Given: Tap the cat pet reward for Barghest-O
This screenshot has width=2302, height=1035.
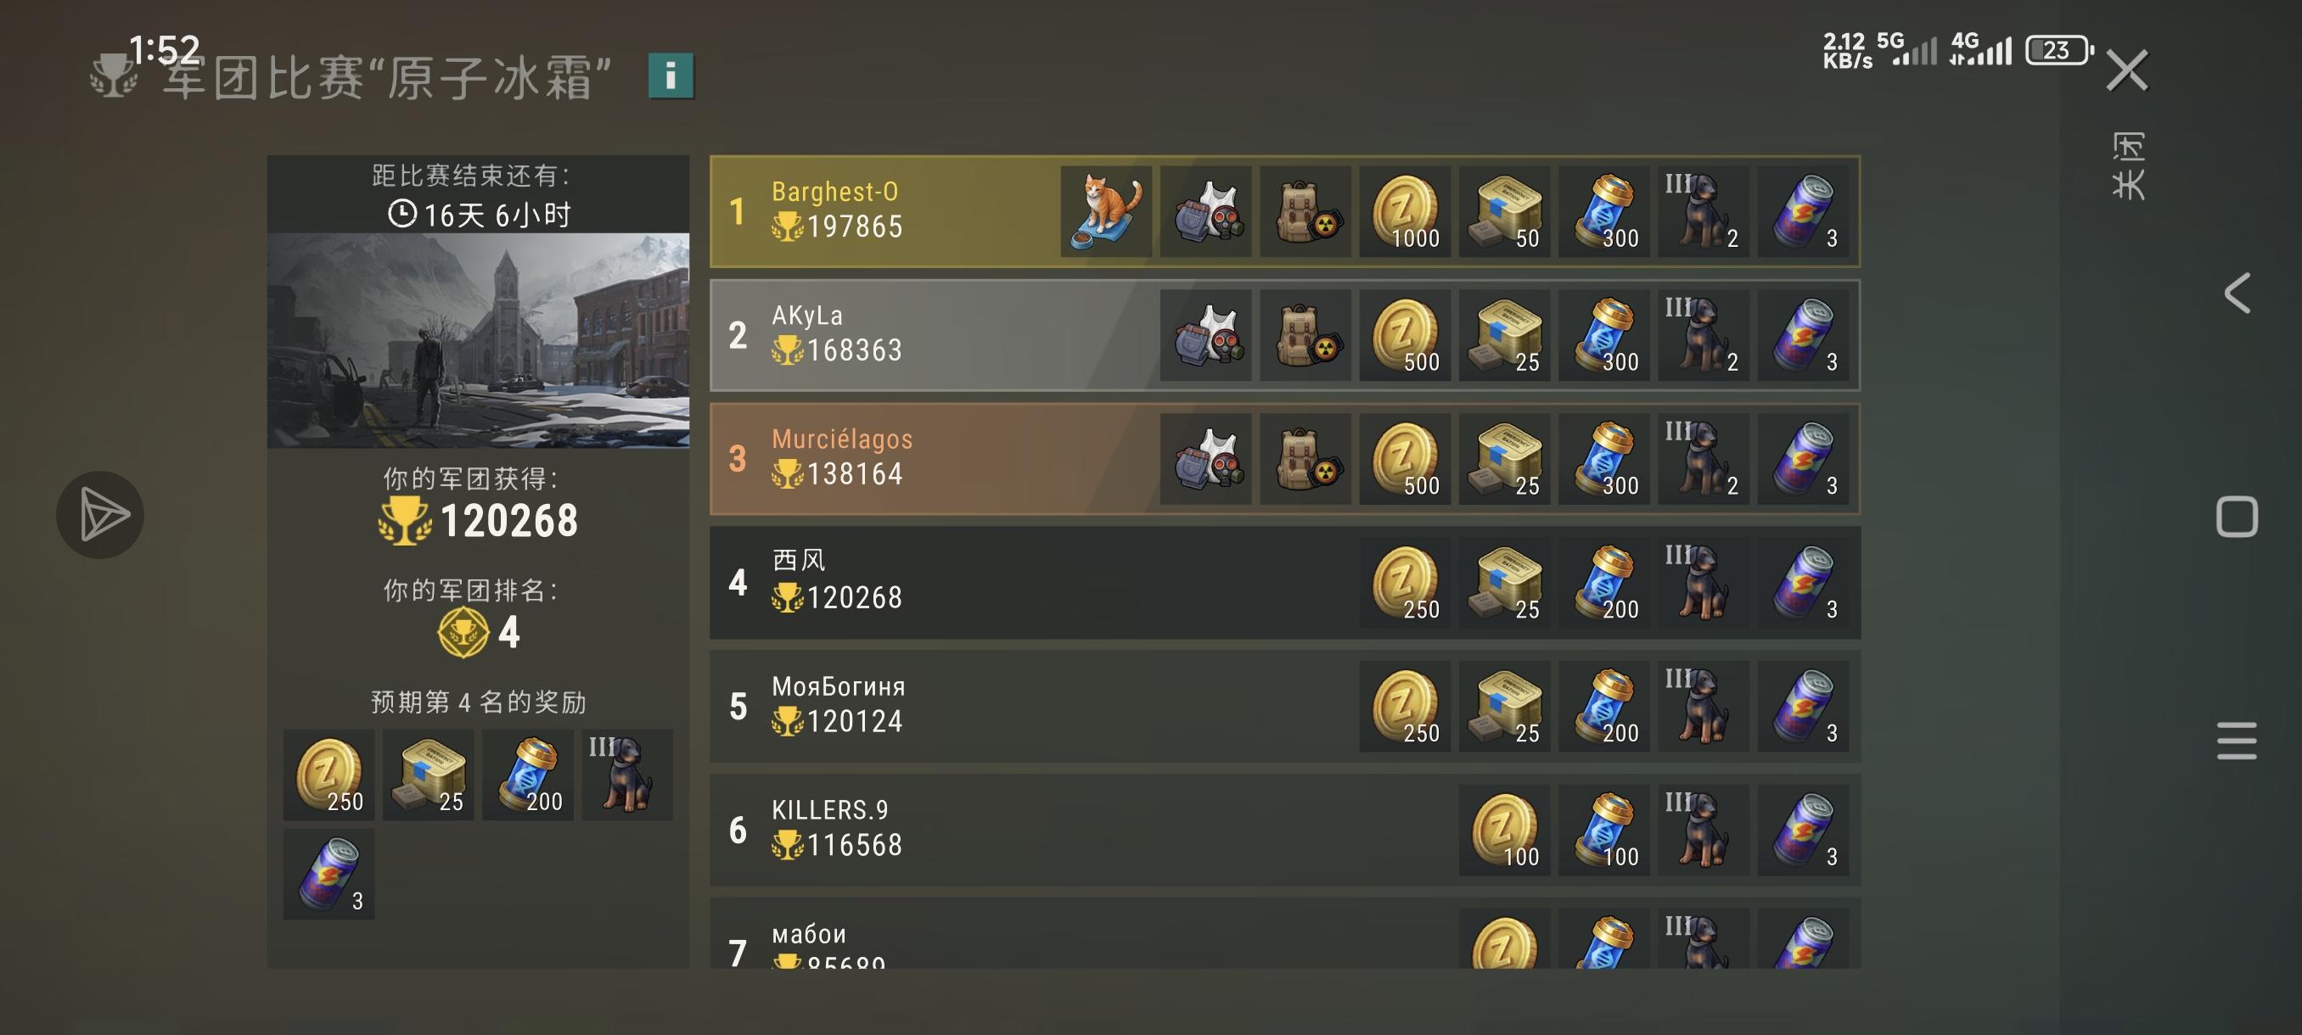Looking at the screenshot, I should (x=1106, y=211).
